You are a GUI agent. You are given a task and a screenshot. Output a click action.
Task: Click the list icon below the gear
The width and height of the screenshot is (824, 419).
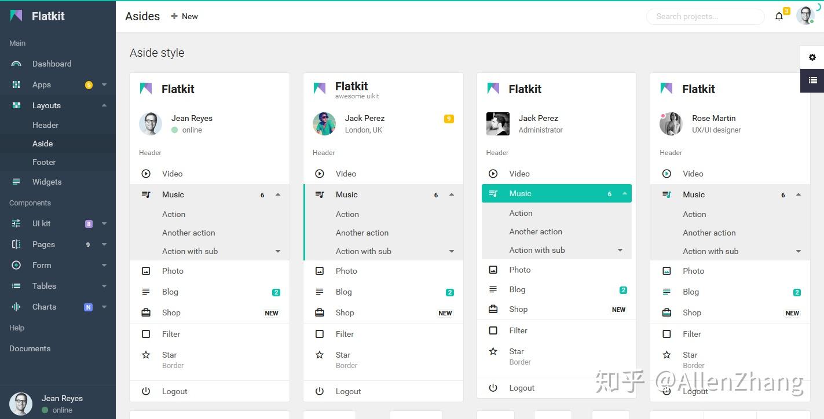pos(812,80)
